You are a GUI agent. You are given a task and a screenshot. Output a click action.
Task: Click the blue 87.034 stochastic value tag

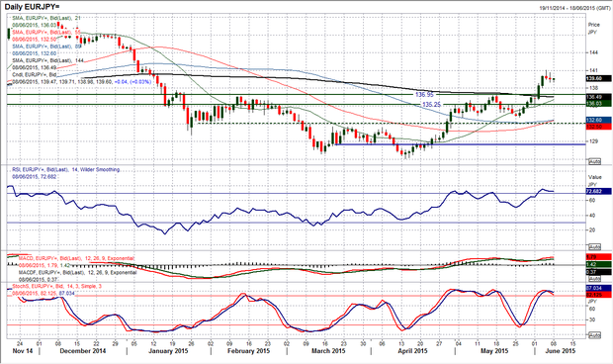(x=598, y=288)
